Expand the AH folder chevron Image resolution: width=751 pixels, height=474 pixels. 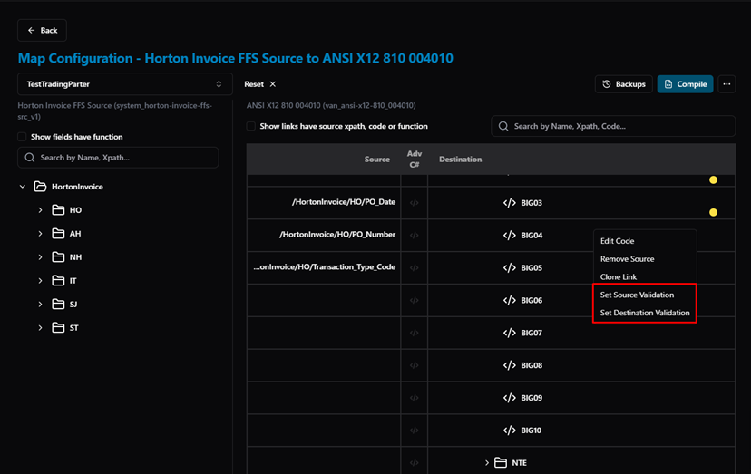click(x=40, y=234)
